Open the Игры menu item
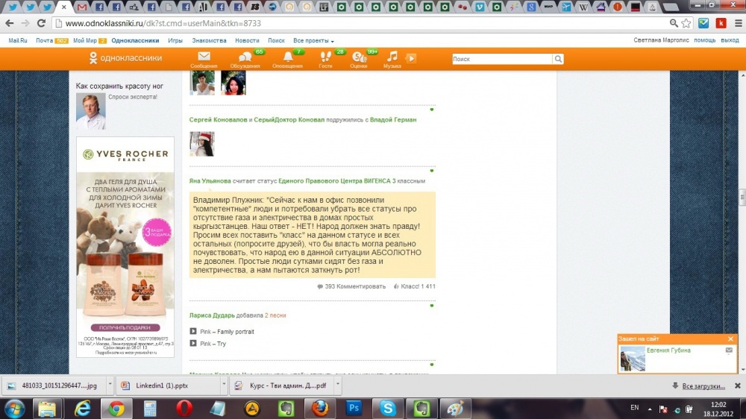The height and width of the screenshot is (419, 746). coord(175,40)
